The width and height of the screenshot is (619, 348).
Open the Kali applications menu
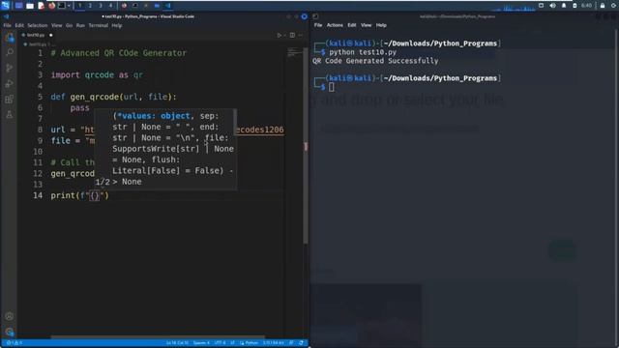6,6
